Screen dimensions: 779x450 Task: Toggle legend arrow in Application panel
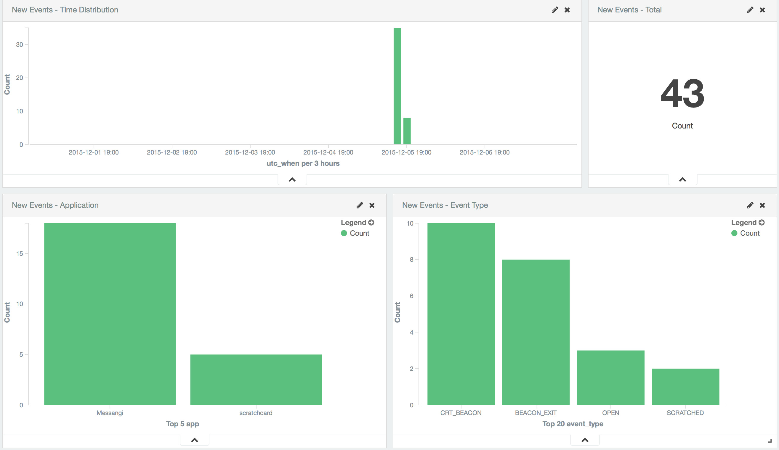coord(371,223)
